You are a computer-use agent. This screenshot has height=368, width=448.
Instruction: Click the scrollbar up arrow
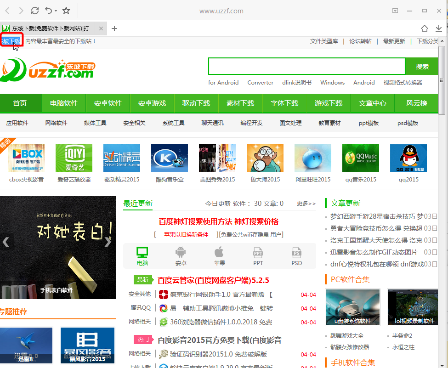pos(442,41)
